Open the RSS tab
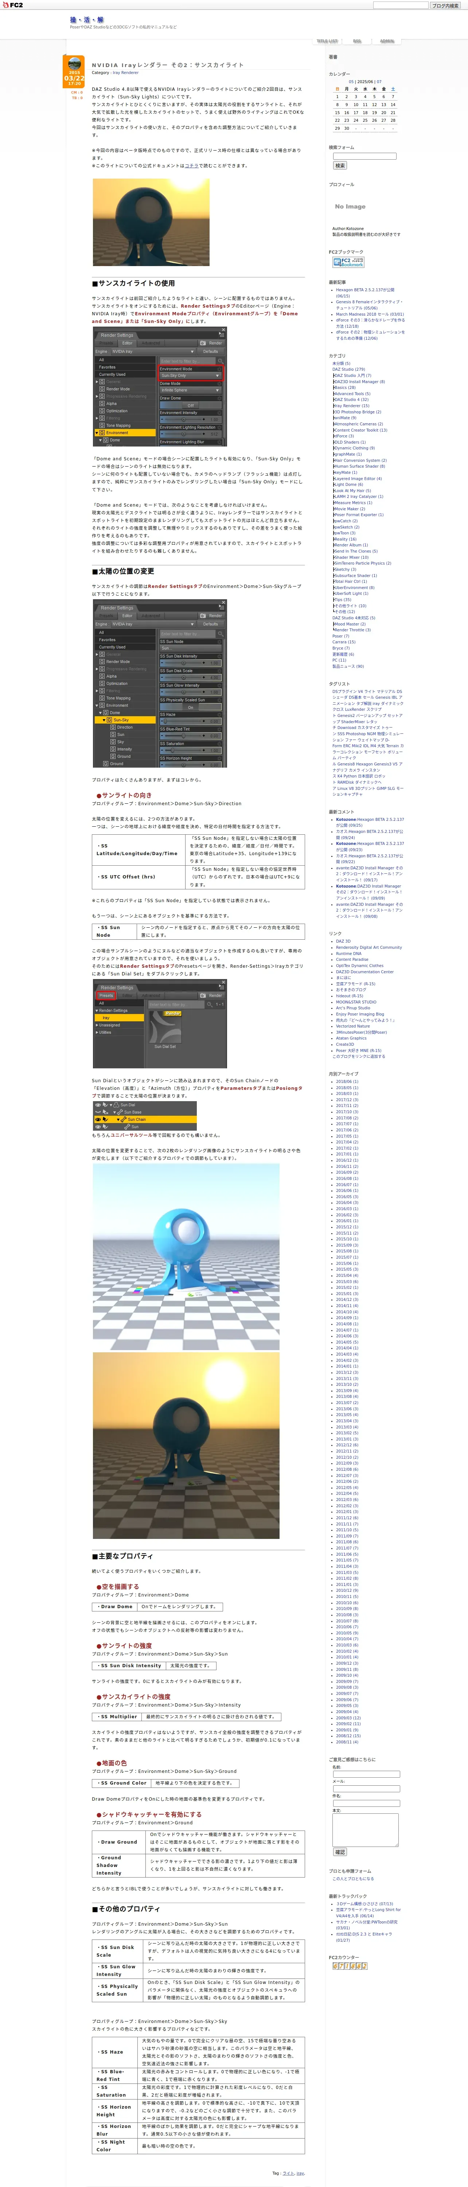Image resolution: width=468 pixels, height=2187 pixels. (x=358, y=41)
